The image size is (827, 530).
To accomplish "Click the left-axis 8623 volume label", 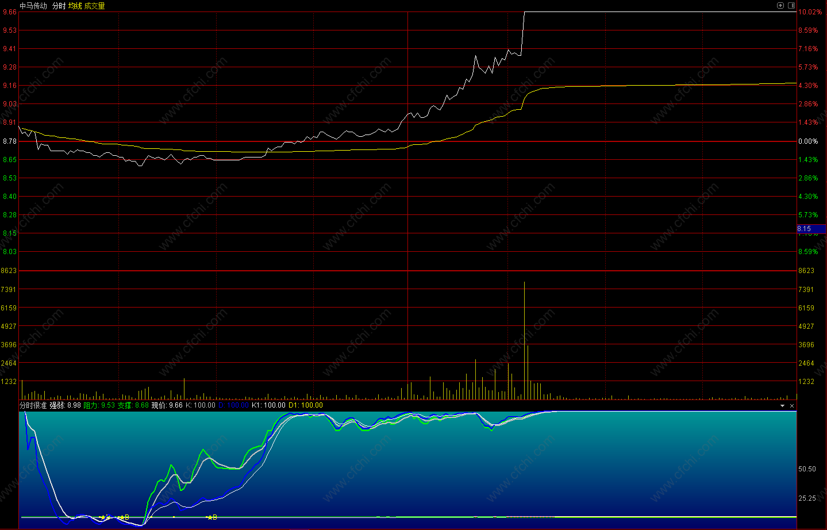I will pyautogui.click(x=9, y=271).
